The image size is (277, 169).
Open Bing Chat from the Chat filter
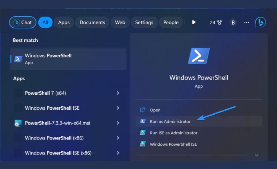[x=22, y=22]
